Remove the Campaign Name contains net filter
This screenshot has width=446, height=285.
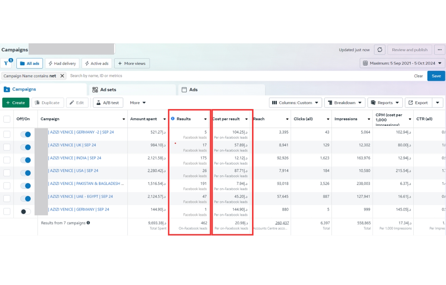click(62, 76)
